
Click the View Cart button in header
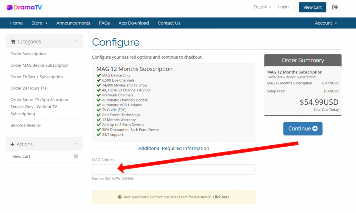(x=313, y=7)
